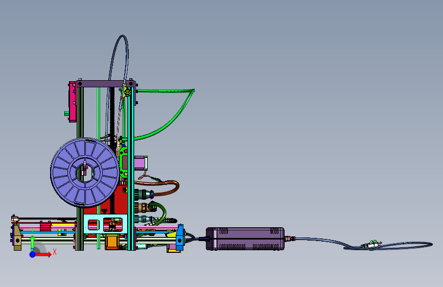Viewport: 443px width, 287px height.
Task: Select the magenta display box on frame
Action: (x=73, y=102)
